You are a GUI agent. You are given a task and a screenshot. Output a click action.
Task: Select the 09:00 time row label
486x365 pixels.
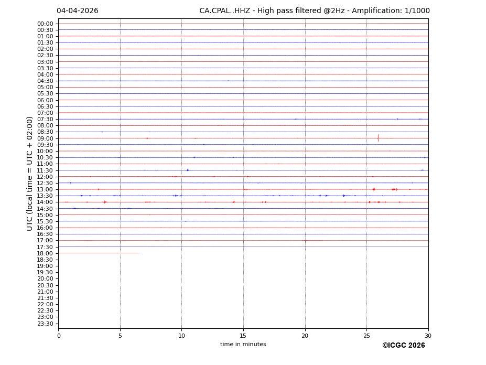pyautogui.click(x=45, y=138)
